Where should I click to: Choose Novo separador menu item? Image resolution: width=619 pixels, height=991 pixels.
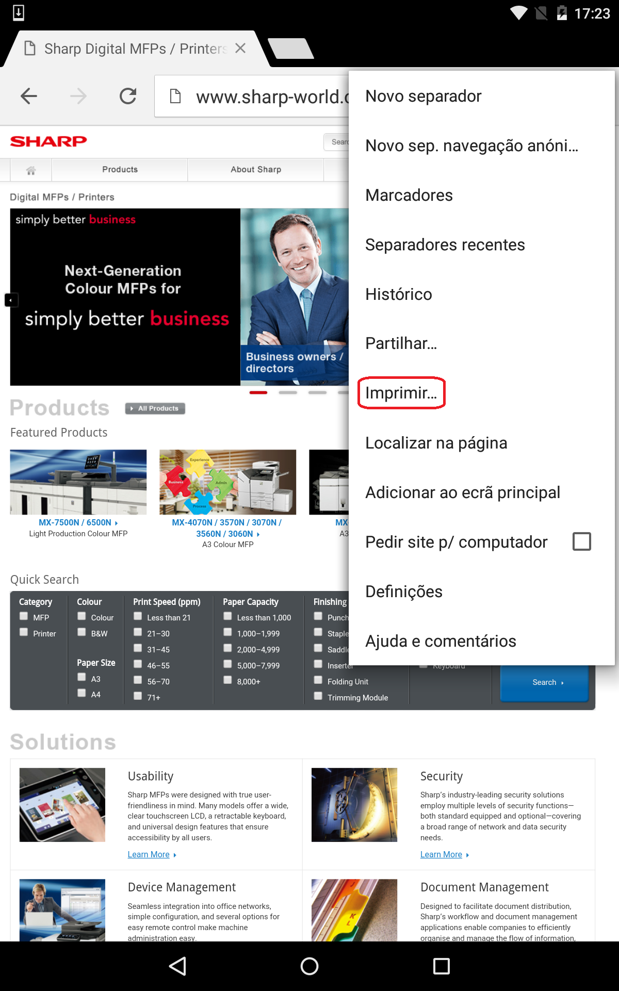tap(423, 96)
